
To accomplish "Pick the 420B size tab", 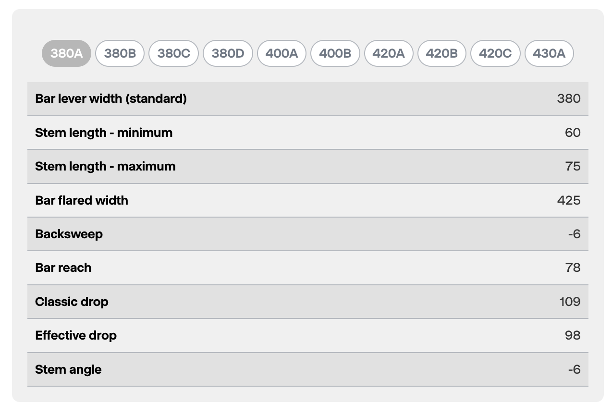I will pyautogui.click(x=442, y=53).
